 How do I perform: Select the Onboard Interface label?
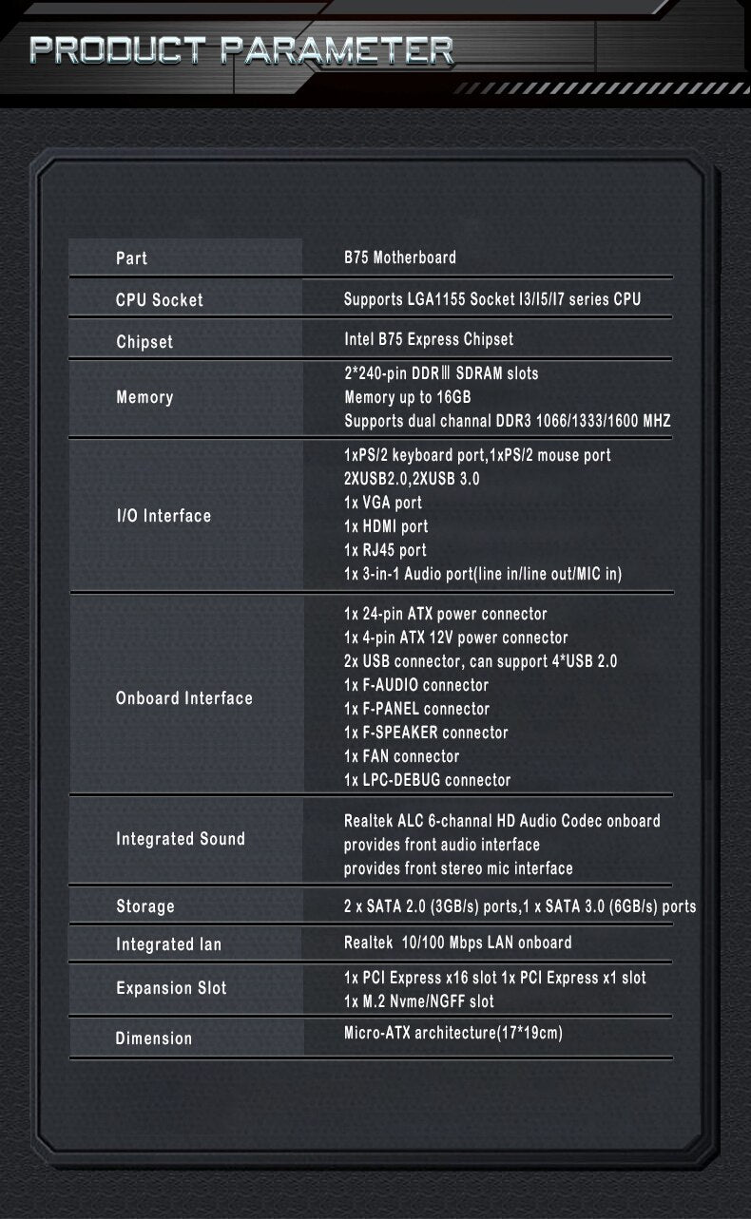click(x=184, y=698)
